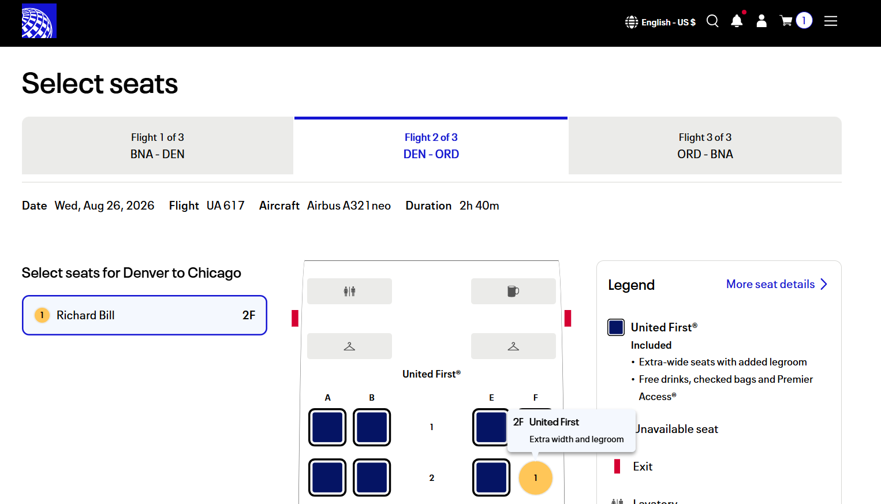Viewport: 881px width, 504px height.
Task: Click the lavatory icon on the seat map
Action: pyautogui.click(x=349, y=291)
